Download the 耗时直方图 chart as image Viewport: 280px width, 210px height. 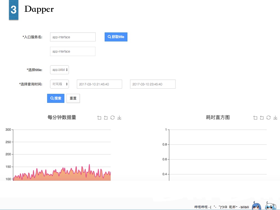tap(275, 118)
